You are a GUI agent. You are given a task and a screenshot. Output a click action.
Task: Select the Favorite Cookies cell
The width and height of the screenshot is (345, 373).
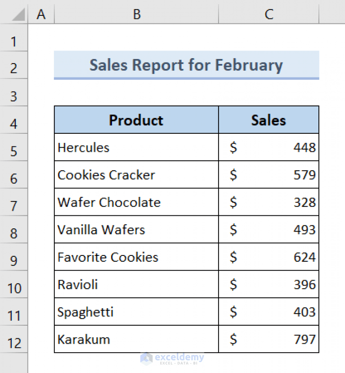136,257
